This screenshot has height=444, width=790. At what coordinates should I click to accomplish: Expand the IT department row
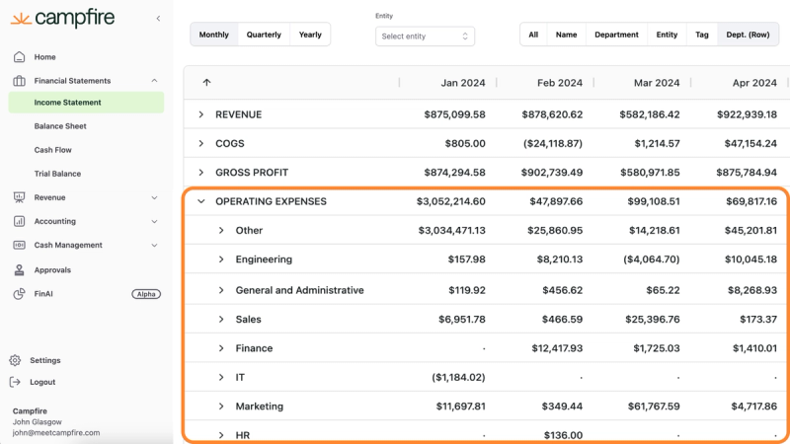pyautogui.click(x=221, y=377)
